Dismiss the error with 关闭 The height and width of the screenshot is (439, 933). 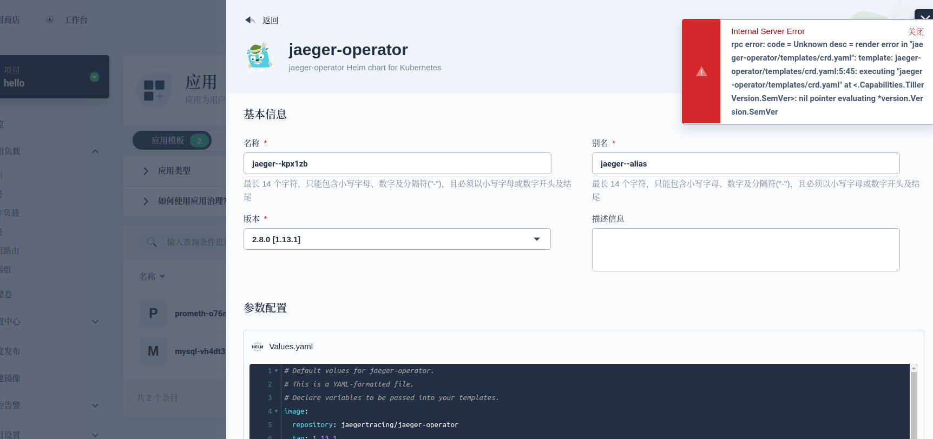pyautogui.click(x=916, y=31)
